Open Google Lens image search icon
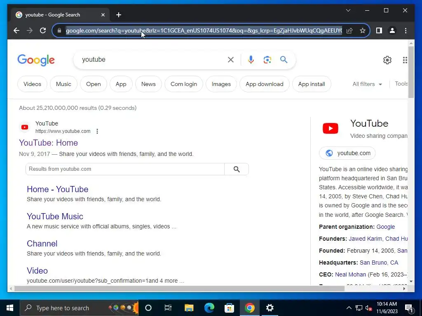 [267, 60]
